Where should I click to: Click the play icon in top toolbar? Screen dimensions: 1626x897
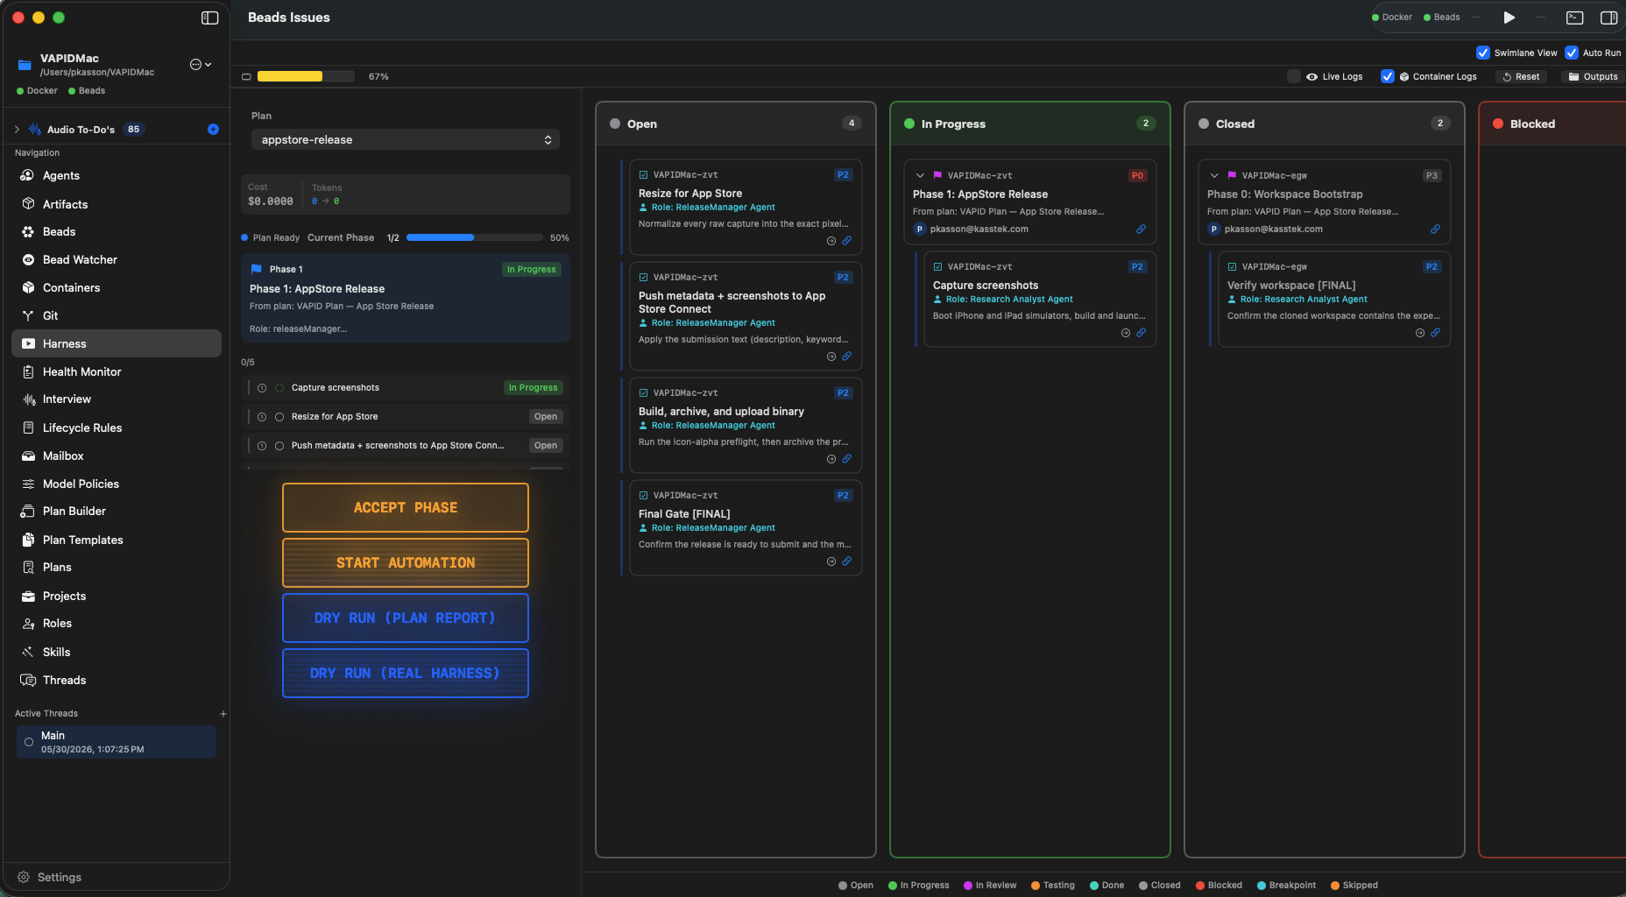[1509, 18]
